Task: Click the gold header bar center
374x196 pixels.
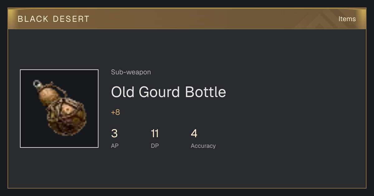Action: (x=187, y=19)
